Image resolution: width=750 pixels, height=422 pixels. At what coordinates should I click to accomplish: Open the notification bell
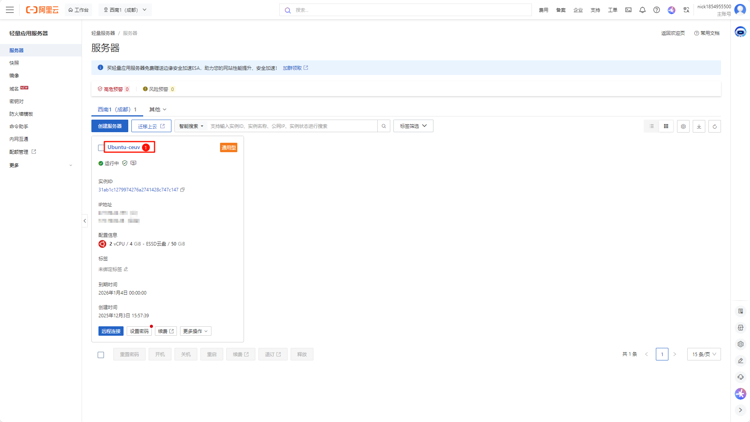click(642, 10)
